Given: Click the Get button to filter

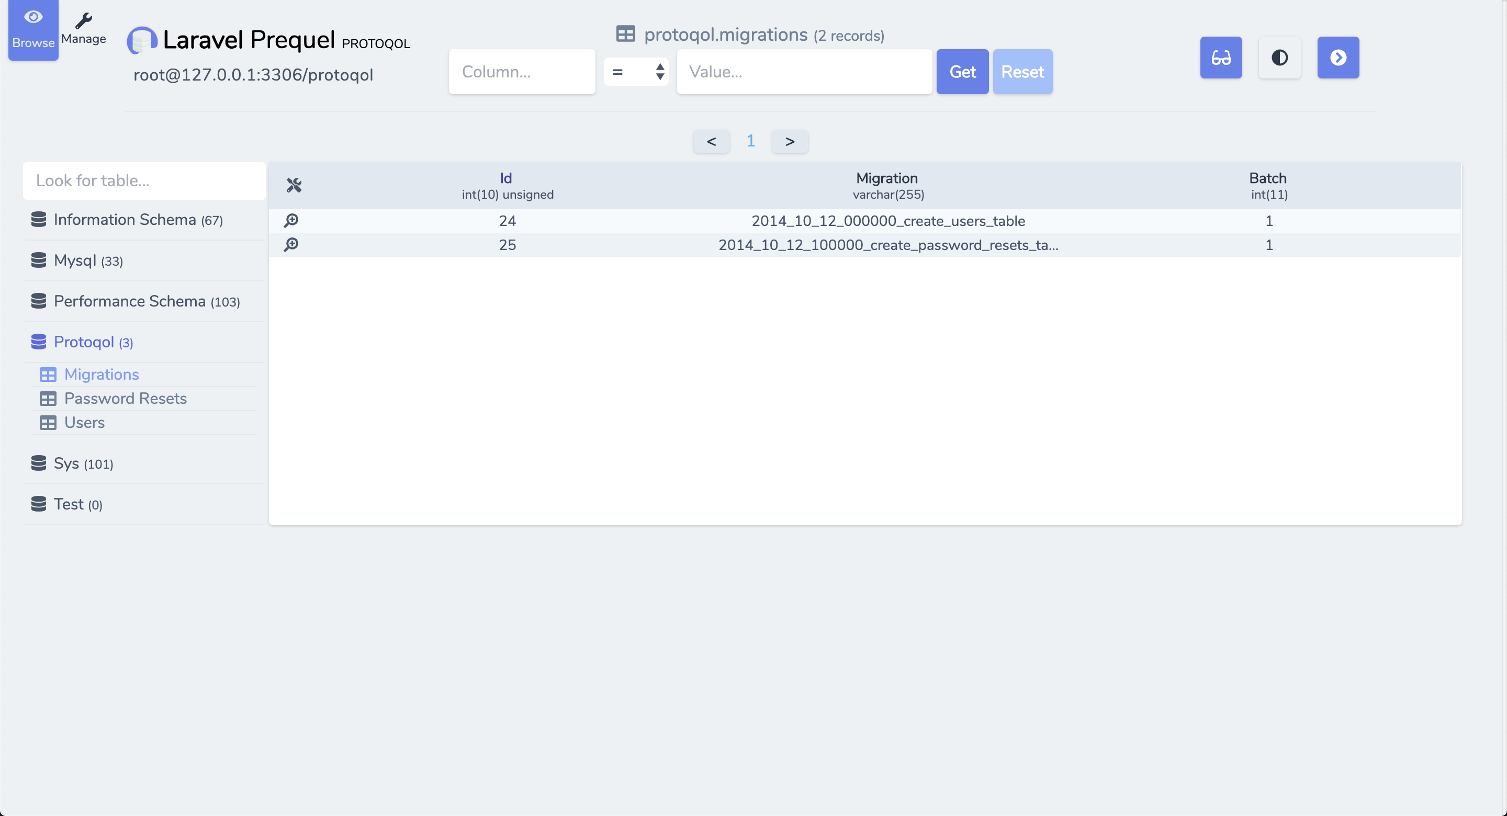Looking at the screenshot, I should pos(962,71).
